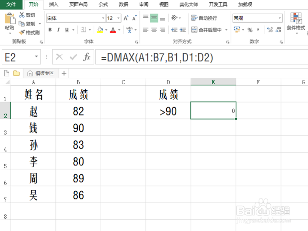Click the select-all corner triangle
Image resolution: width=308 pixels, height=231 pixels.
[x=7, y=82]
